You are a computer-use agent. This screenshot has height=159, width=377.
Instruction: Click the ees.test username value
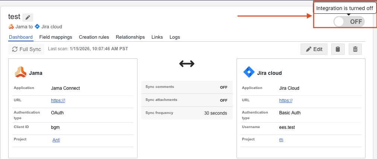click(x=287, y=127)
